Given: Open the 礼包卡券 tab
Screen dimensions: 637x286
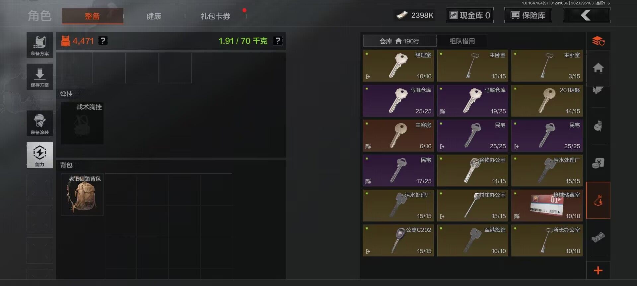Looking at the screenshot, I should [x=215, y=16].
